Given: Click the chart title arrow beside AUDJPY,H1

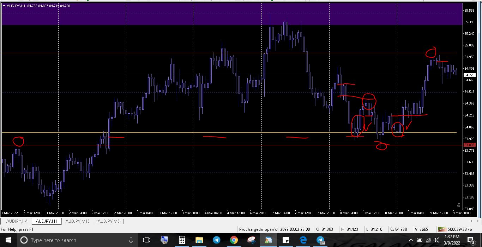Looking at the screenshot, I should 4,6.
